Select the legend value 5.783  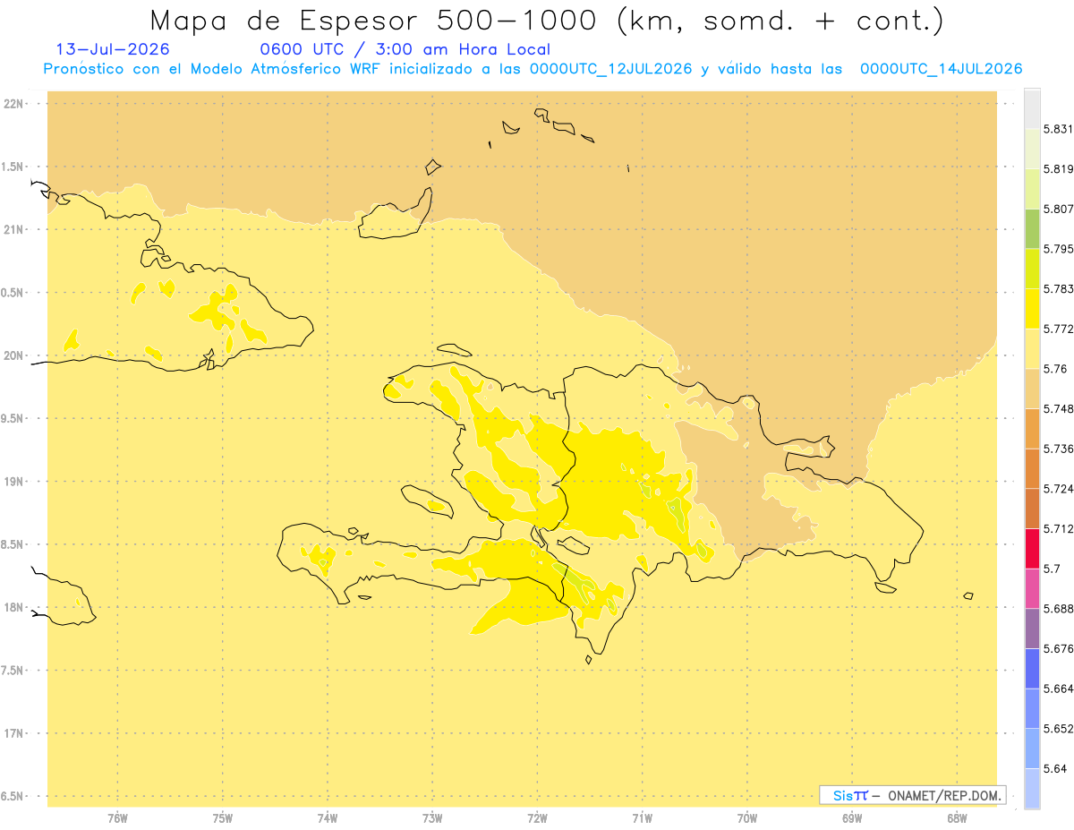1058,289
